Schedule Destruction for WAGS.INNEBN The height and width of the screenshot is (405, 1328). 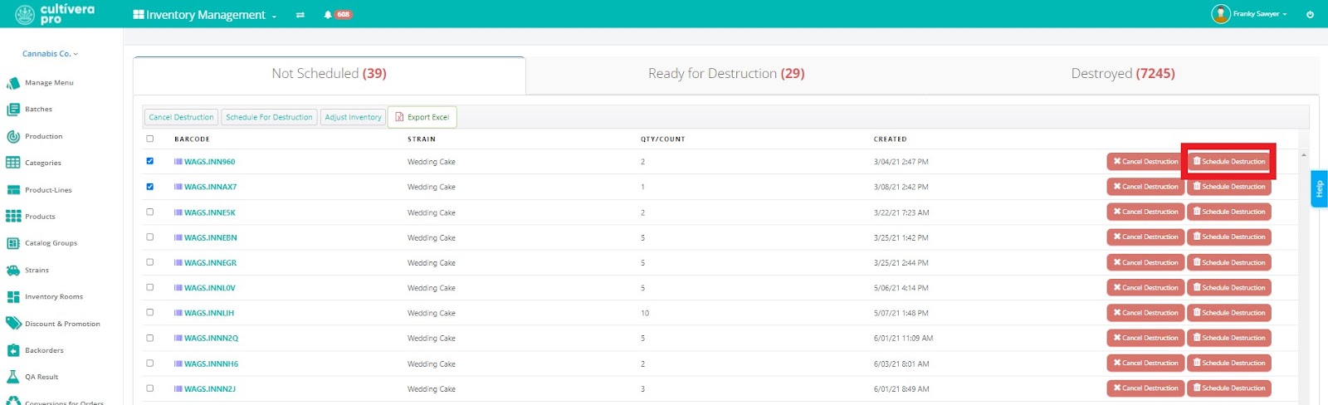tap(1229, 237)
